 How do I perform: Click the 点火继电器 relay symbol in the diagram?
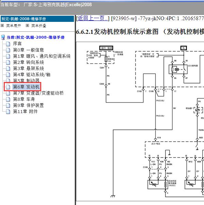pyautogui.click(x=178, y=69)
